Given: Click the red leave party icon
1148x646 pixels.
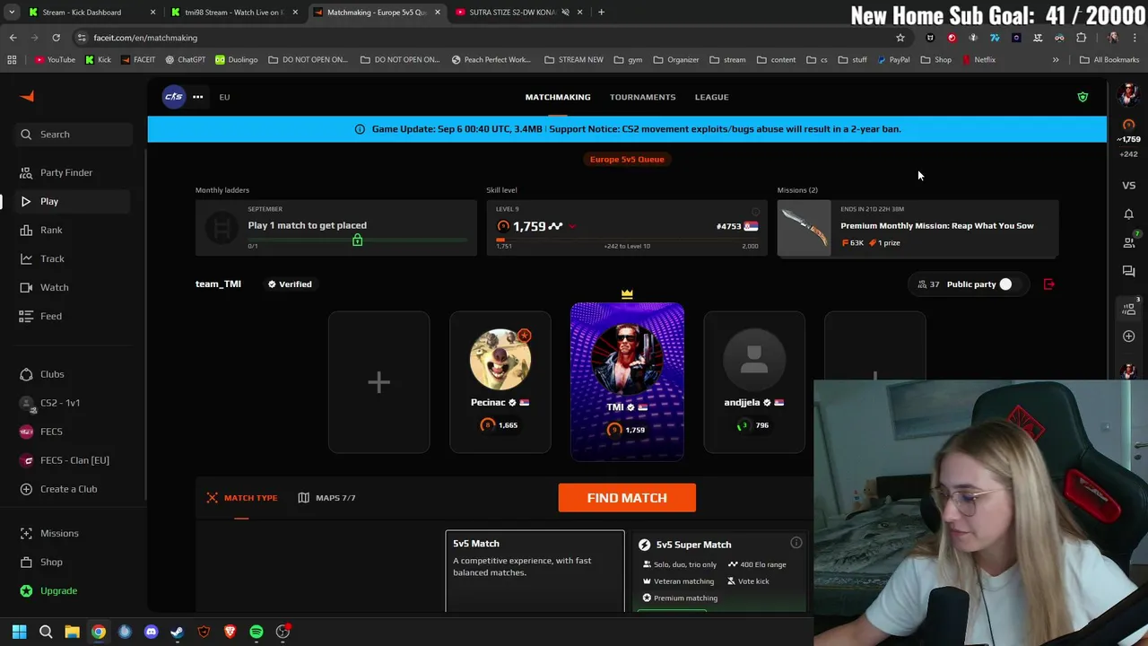Looking at the screenshot, I should 1048,284.
